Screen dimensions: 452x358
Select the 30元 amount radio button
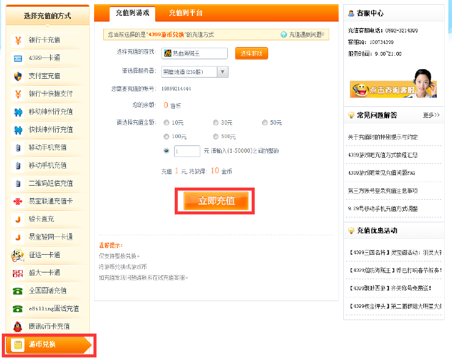[216, 123]
